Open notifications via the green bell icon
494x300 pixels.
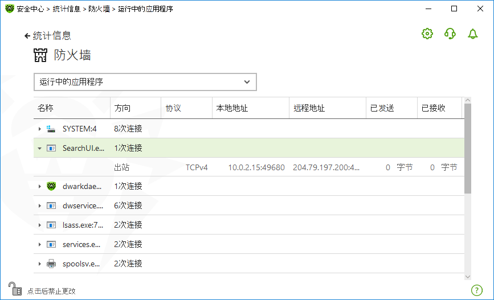(472, 34)
